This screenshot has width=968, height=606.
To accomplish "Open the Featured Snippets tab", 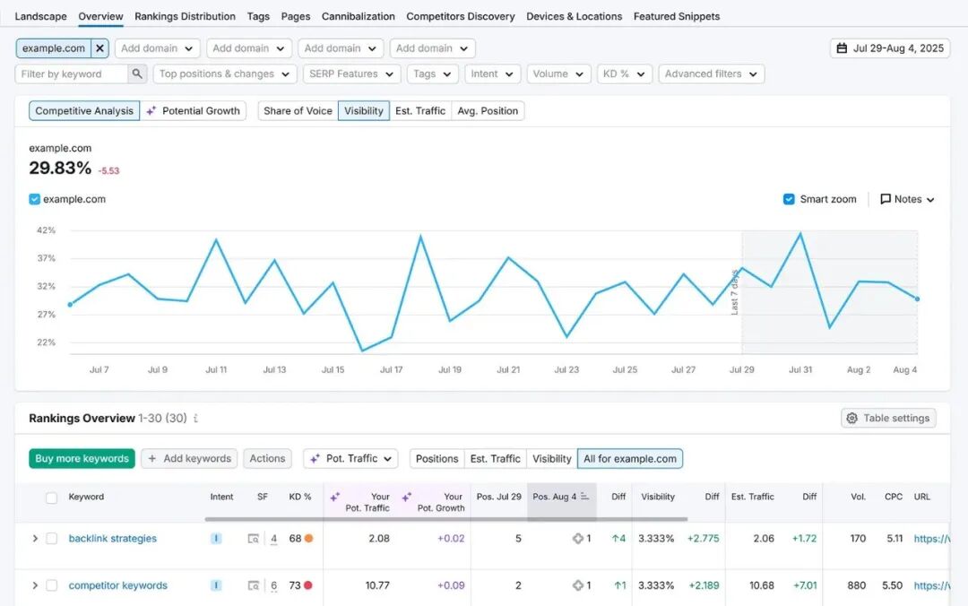I will (x=677, y=17).
